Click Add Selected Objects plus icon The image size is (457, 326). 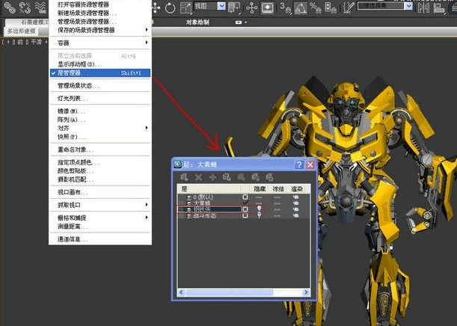coord(212,177)
